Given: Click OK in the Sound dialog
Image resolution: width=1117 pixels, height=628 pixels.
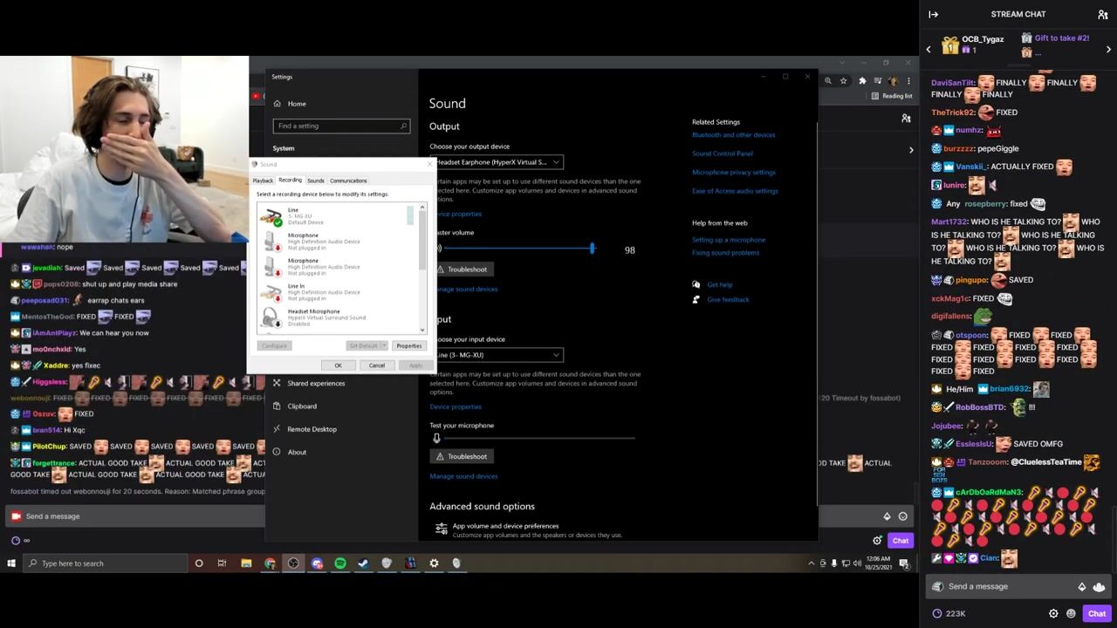Looking at the screenshot, I should 338,365.
